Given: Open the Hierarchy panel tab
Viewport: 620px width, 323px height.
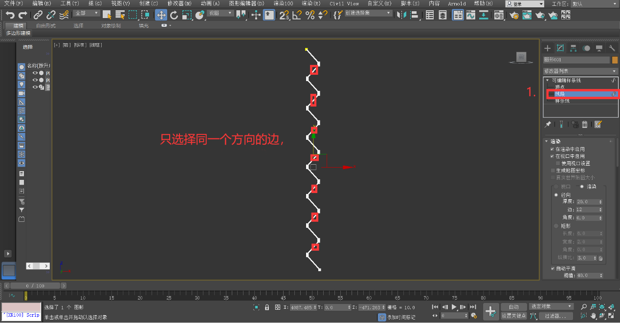Looking at the screenshot, I should coord(573,48).
